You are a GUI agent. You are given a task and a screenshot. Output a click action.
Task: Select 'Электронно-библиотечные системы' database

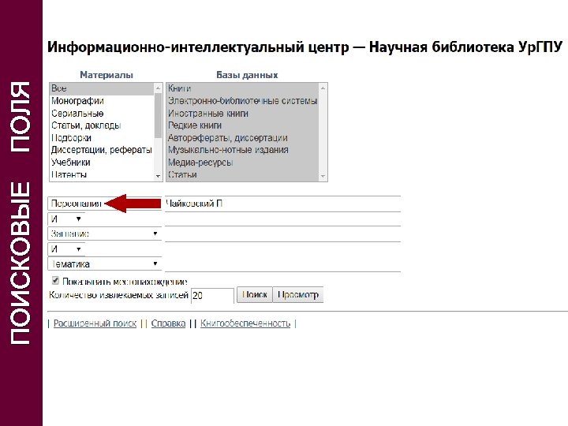(243, 101)
